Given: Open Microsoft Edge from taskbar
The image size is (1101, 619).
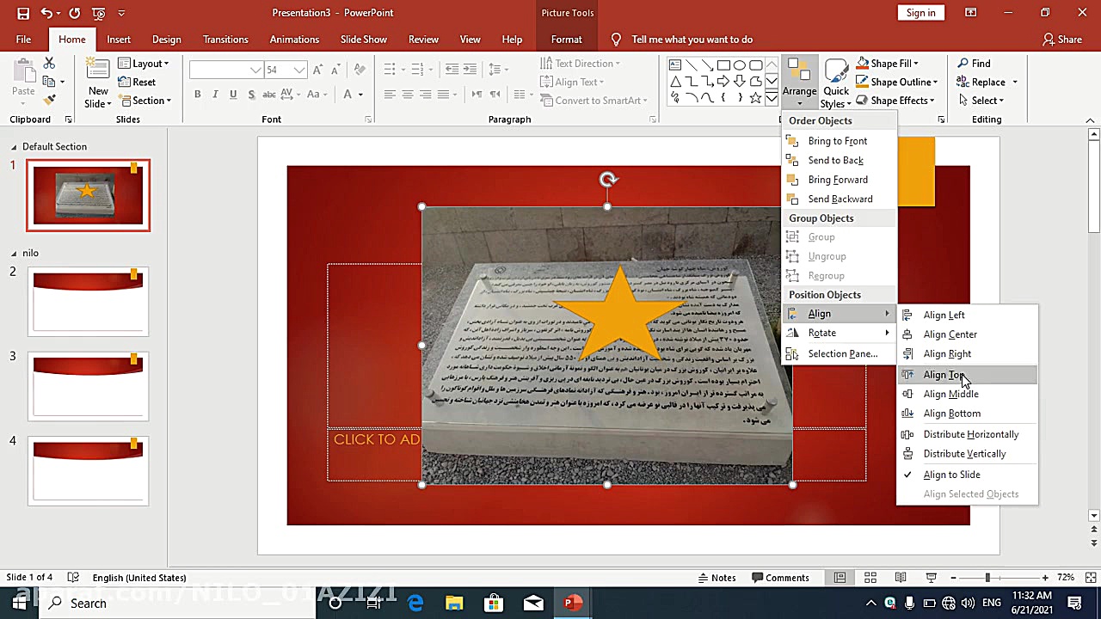Looking at the screenshot, I should click(x=415, y=603).
